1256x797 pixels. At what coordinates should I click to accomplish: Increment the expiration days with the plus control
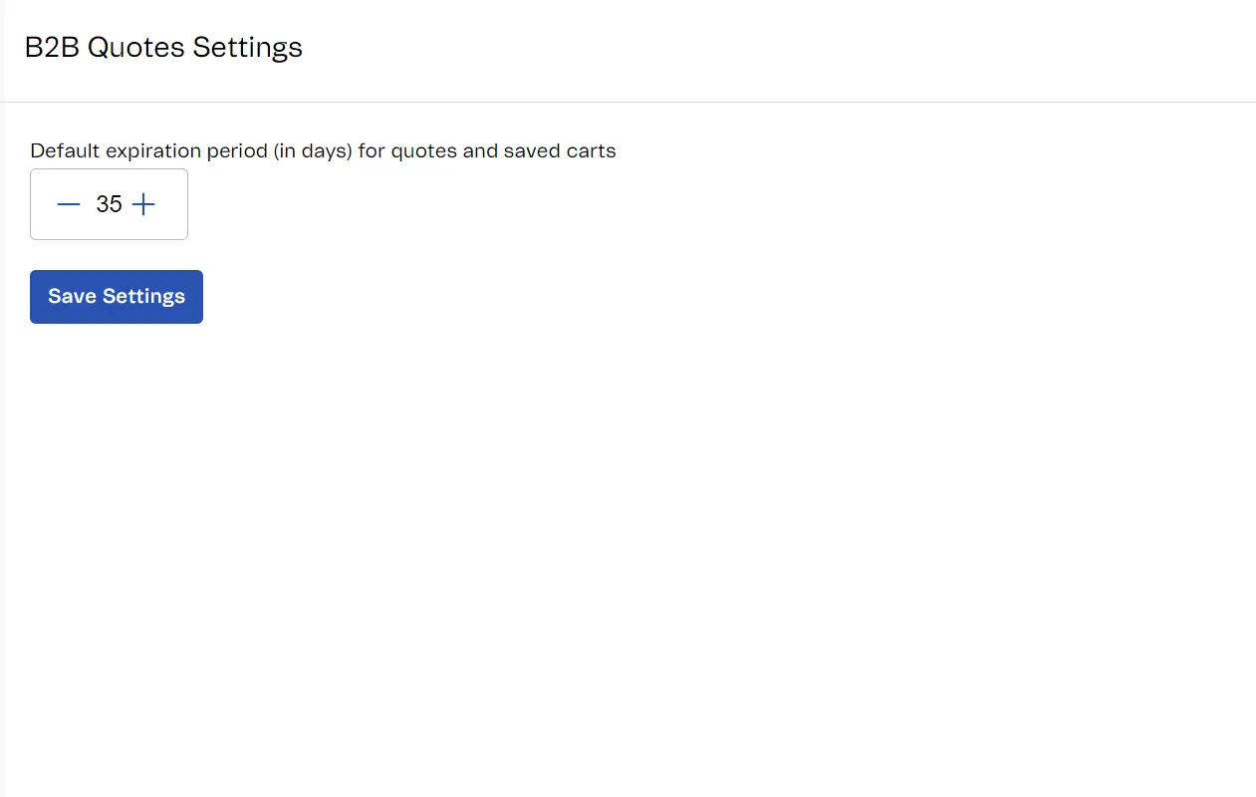pos(143,204)
